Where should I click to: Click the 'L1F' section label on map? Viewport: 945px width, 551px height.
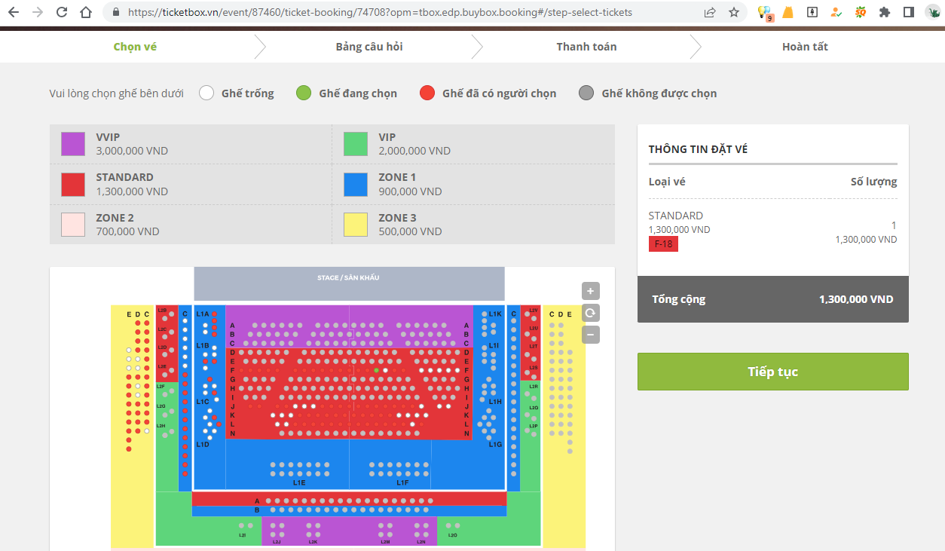coord(402,482)
